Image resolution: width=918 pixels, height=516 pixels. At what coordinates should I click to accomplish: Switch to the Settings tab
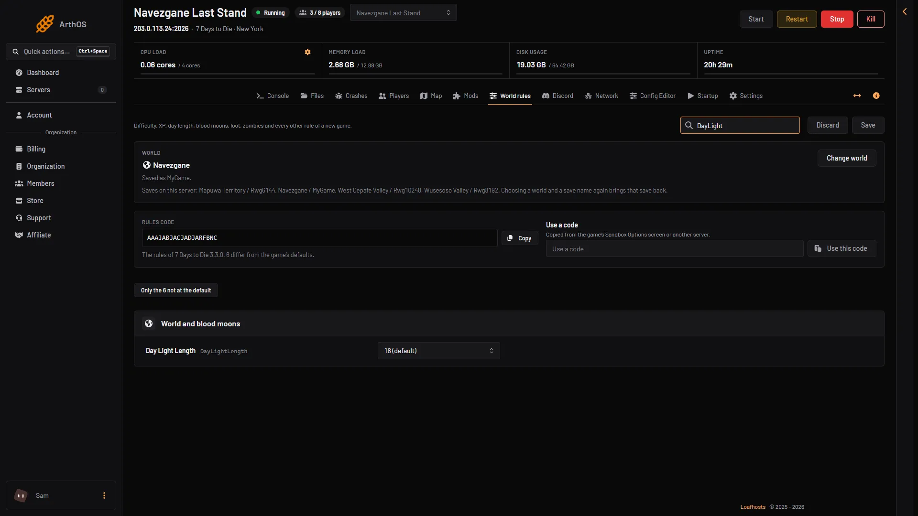pos(746,96)
